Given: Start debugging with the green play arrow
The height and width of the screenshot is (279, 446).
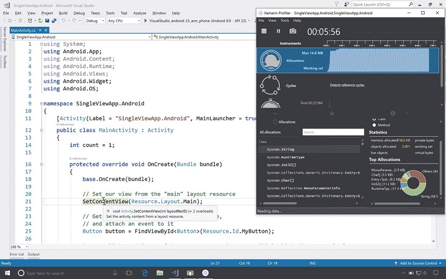Looking at the screenshot, I should coord(146,21).
